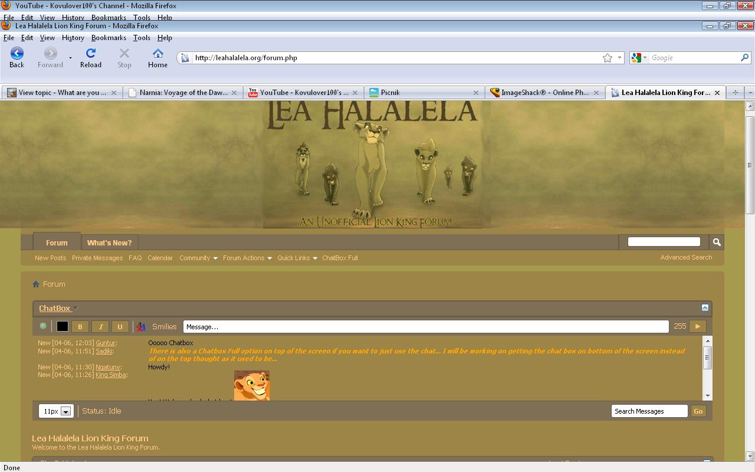Open the Private Messages link
This screenshot has height=472, width=755.
click(x=97, y=258)
